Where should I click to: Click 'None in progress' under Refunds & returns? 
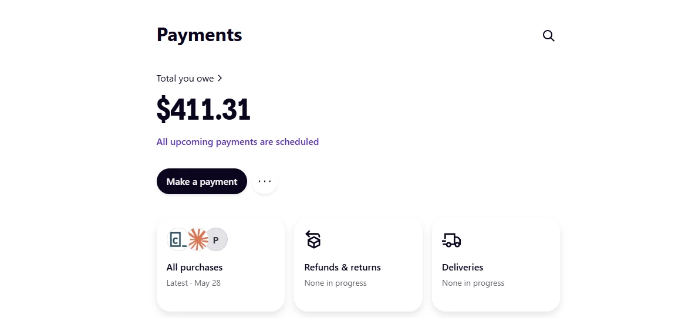point(336,283)
